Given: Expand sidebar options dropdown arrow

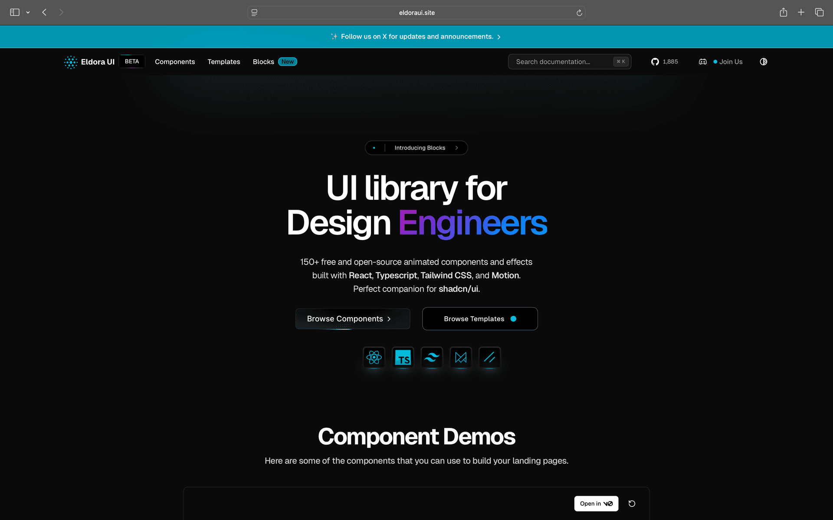Looking at the screenshot, I should 28,13.
